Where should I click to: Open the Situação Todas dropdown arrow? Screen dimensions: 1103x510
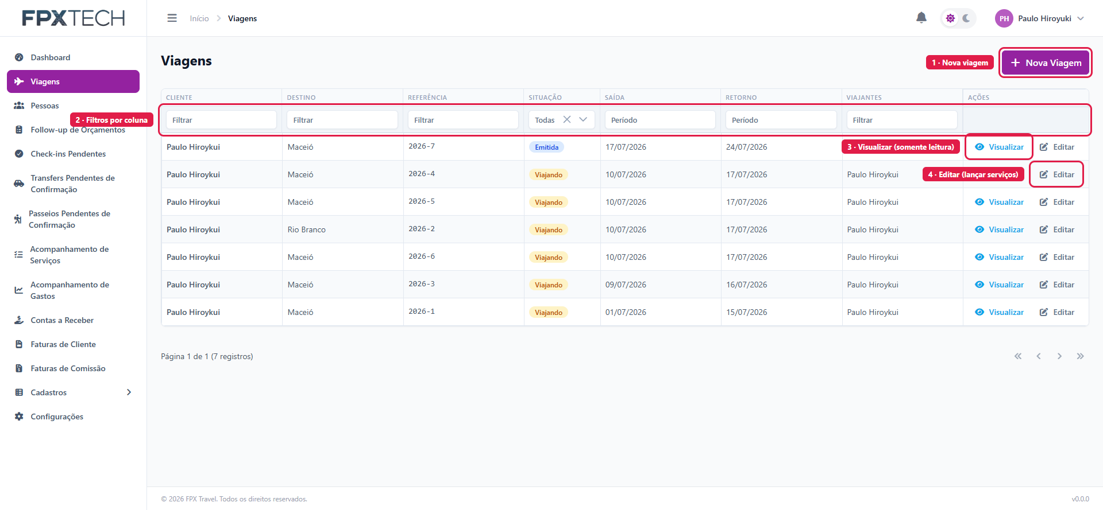pyautogui.click(x=583, y=119)
